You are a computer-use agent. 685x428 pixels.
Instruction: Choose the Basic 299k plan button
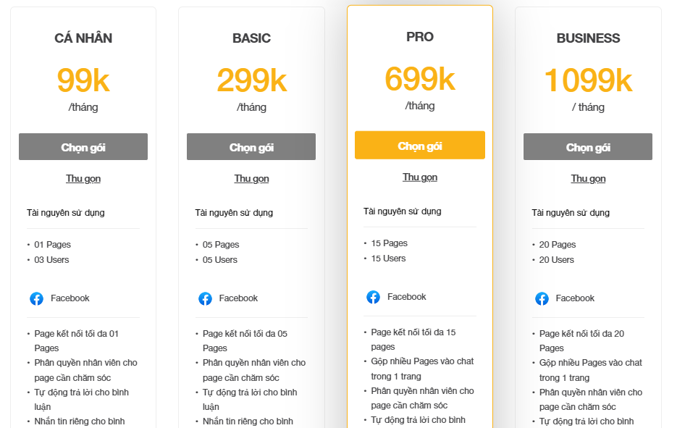(x=251, y=147)
